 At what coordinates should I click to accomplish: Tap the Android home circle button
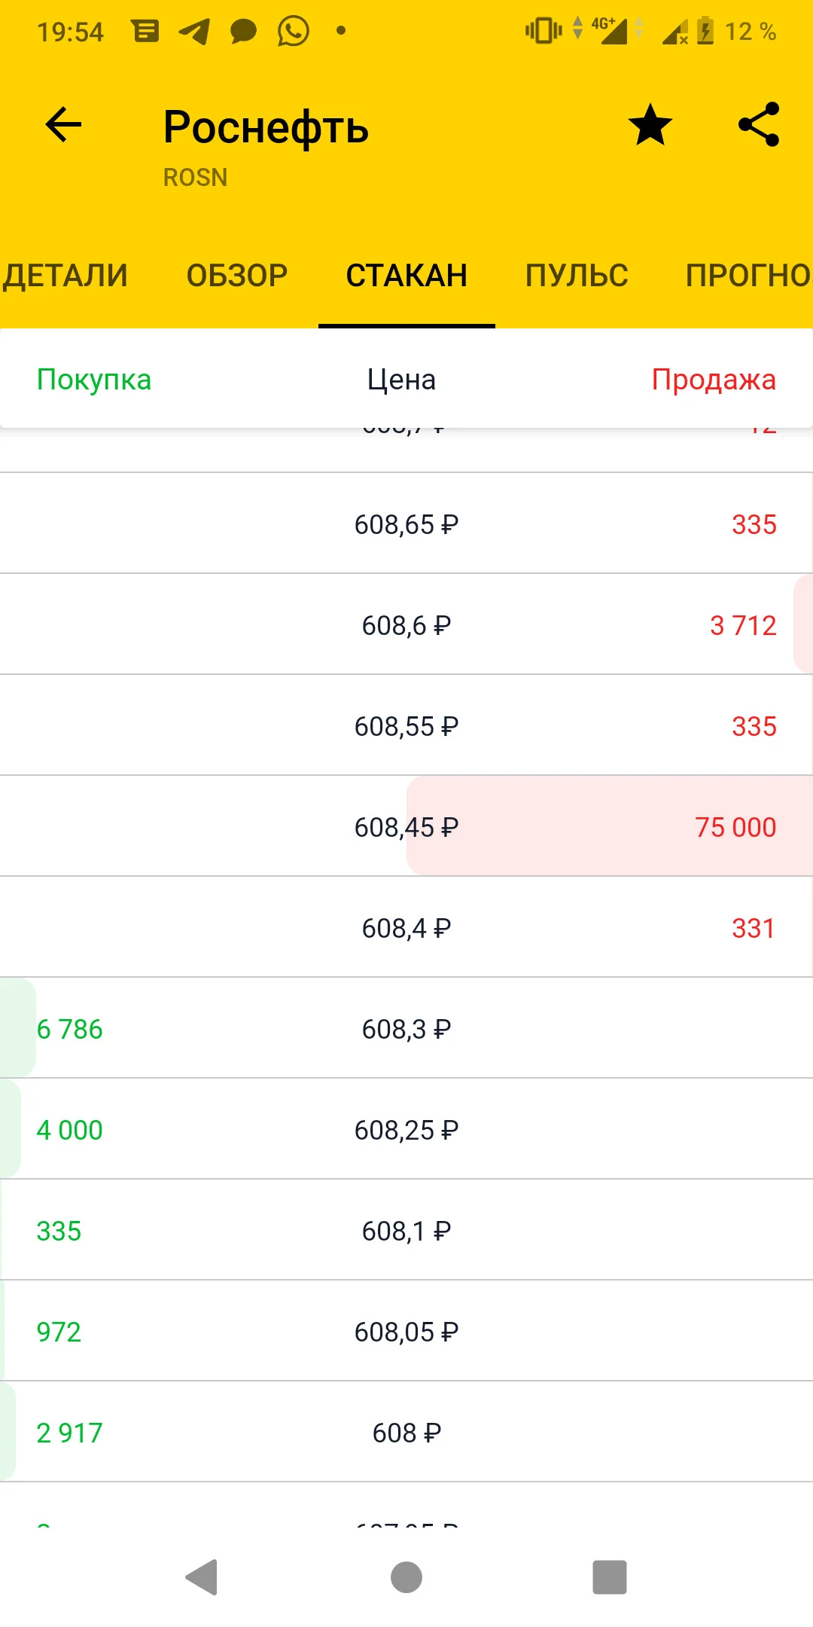tap(406, 1577)
